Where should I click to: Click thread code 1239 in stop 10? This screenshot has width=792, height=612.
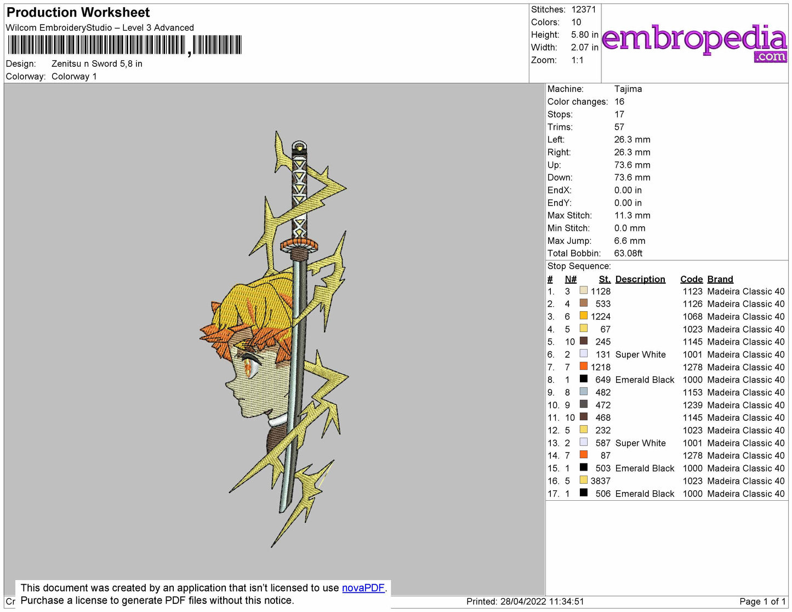click(692, 405)
